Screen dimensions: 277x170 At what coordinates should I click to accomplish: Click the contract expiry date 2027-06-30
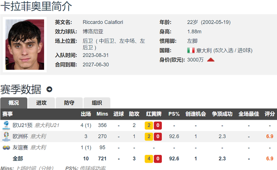(x=96, y=65)
